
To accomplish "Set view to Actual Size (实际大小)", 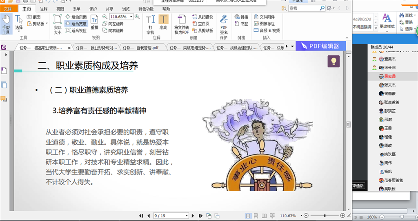I will coord(58,24).
